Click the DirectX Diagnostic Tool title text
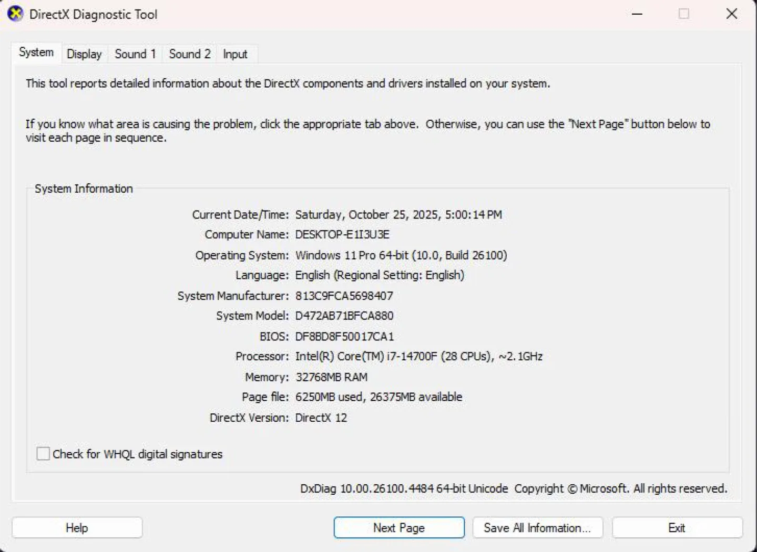The height and width of the screenshot is (552, 757). 93,14
